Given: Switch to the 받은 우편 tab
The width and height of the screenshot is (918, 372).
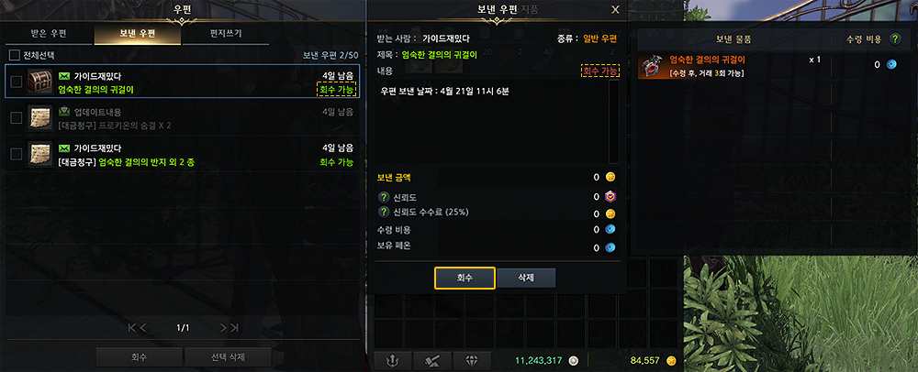Looking at the screenshot, I should pos(49,33).
